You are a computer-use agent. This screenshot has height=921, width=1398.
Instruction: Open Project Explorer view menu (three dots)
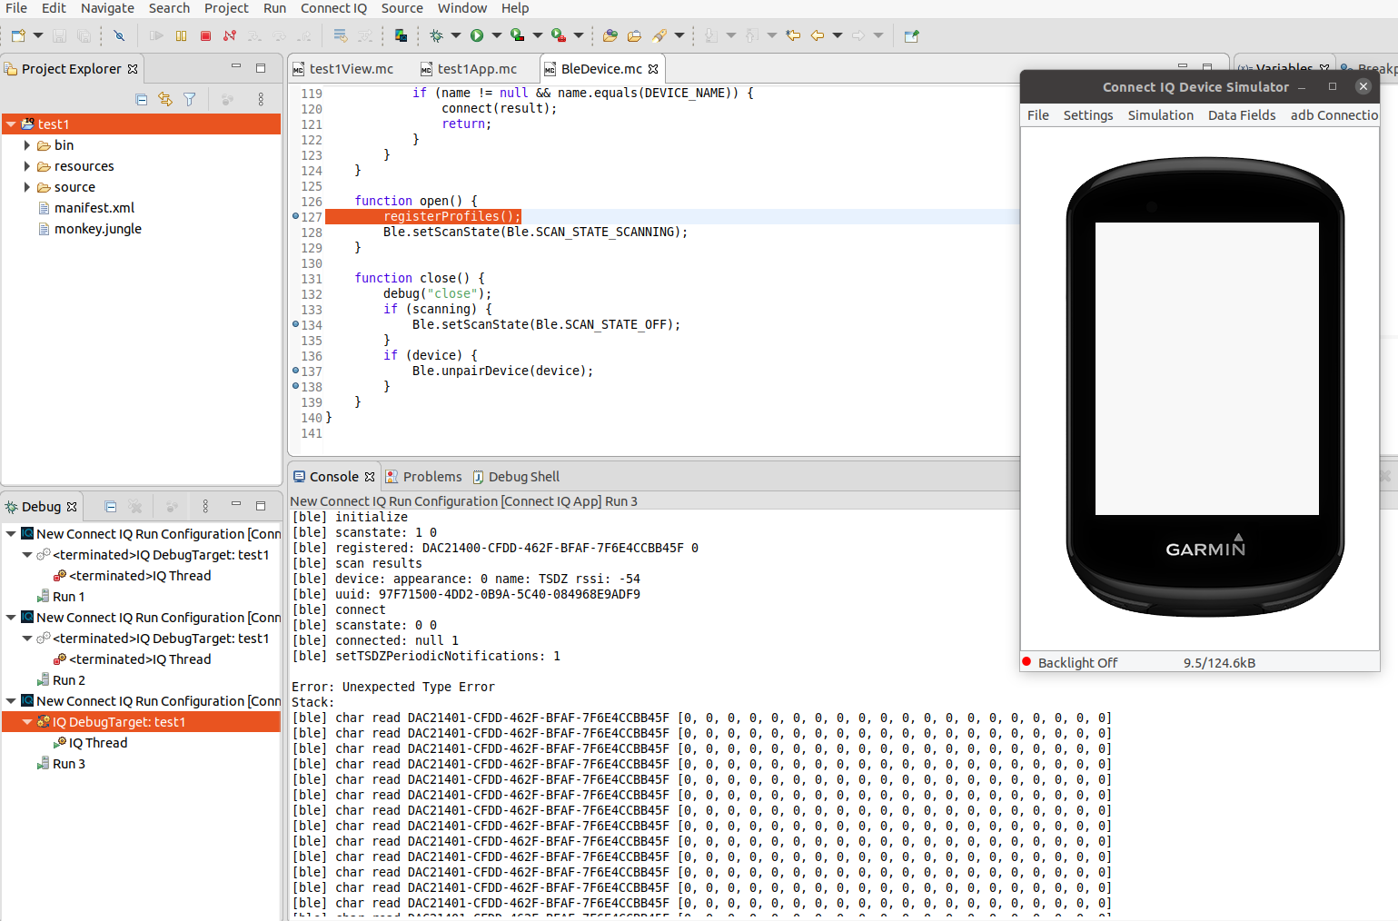click(261, 99)
